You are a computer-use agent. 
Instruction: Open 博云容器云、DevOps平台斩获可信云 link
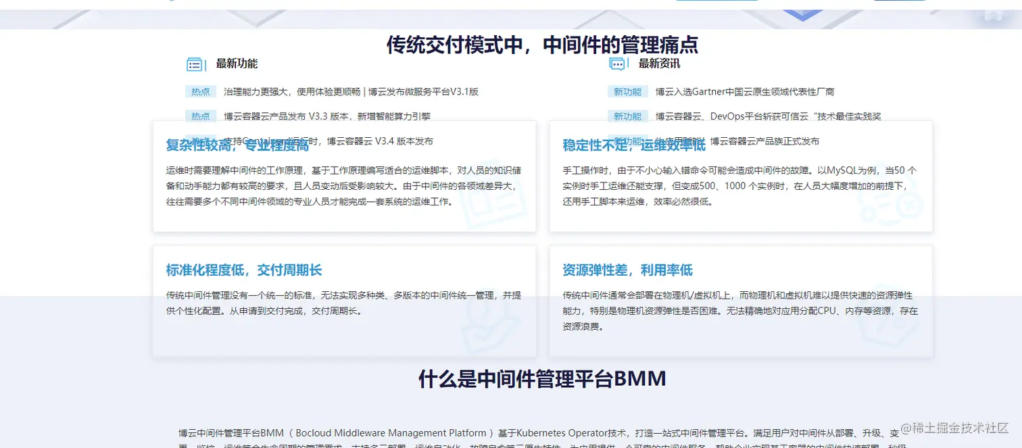769,116
